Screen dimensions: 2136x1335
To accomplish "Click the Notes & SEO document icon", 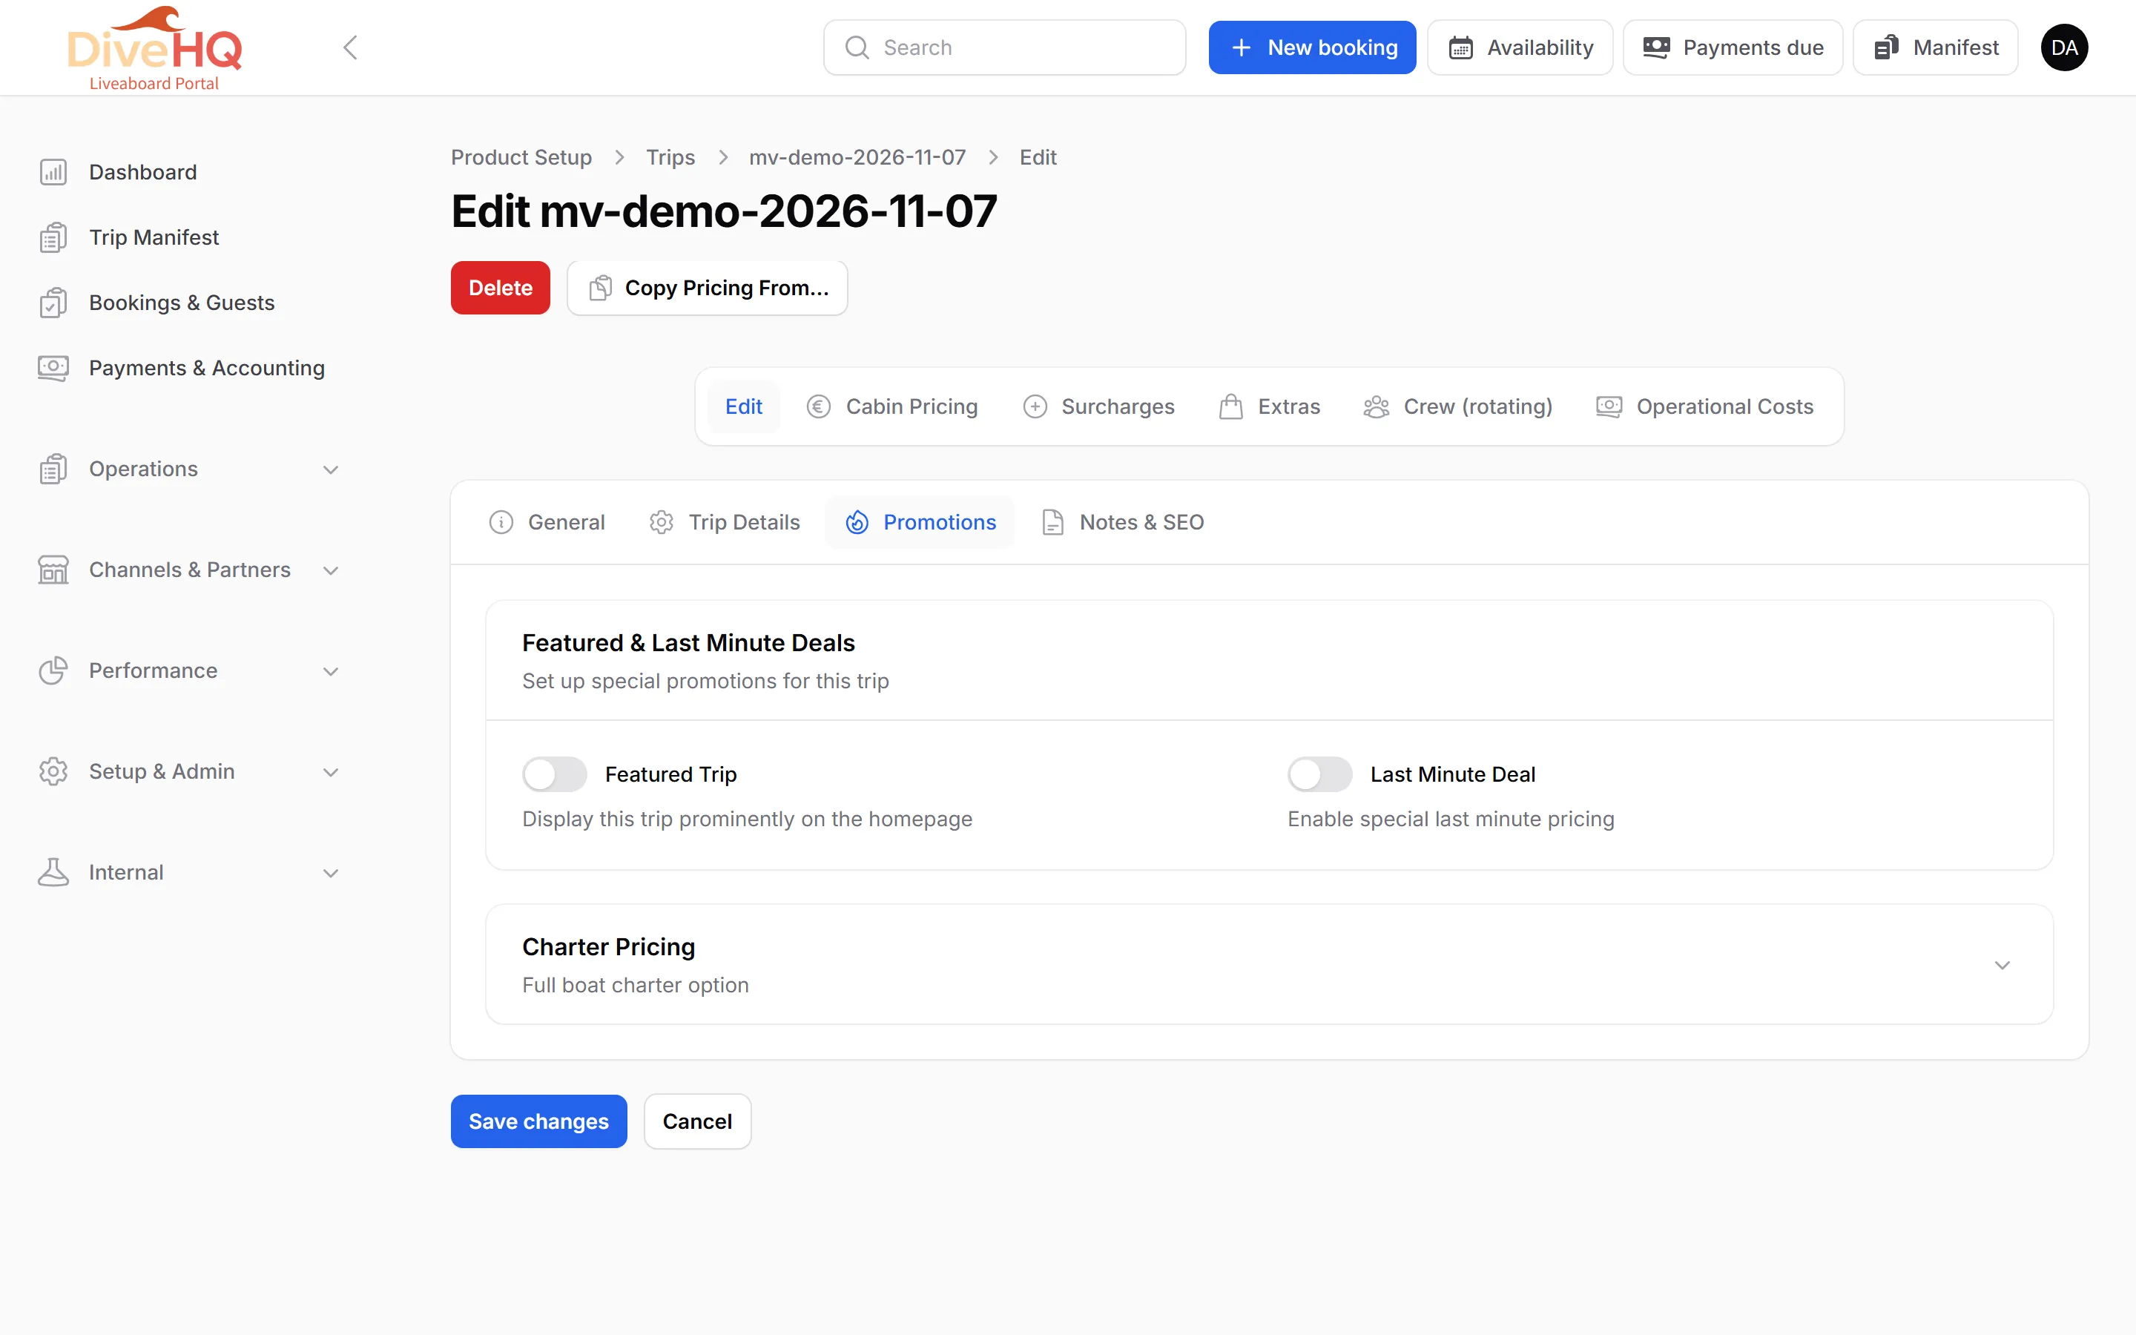I will pyautogui.click(x=1052, y=523).
